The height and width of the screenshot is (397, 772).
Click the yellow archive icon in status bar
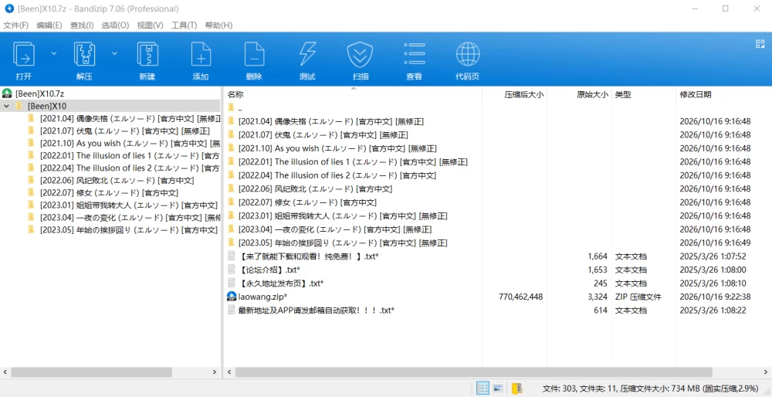[x=516, y=389]
